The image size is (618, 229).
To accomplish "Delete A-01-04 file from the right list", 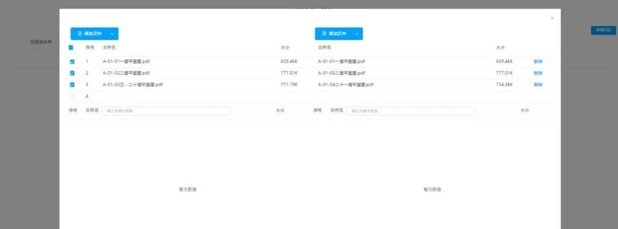I will coord(538,85).
